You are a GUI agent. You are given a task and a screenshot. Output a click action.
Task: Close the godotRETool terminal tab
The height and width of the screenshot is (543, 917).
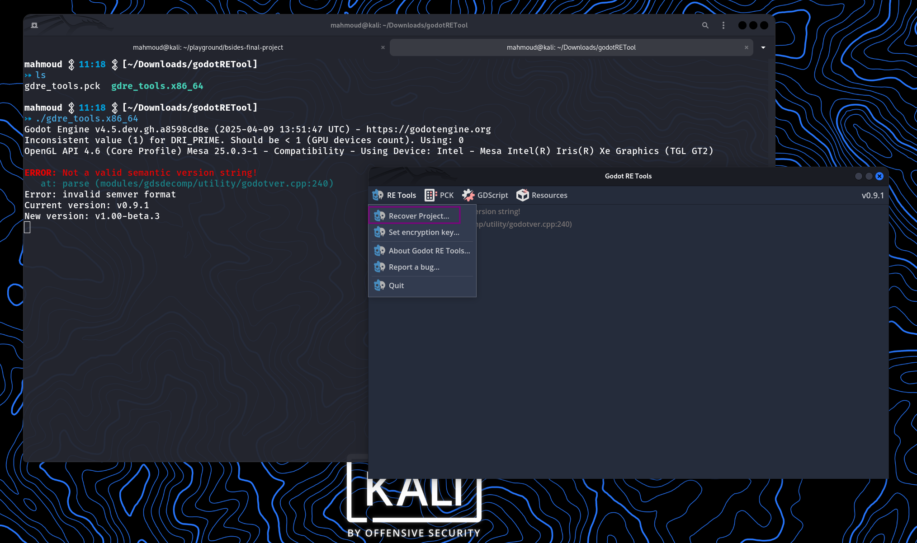(747, 47)
